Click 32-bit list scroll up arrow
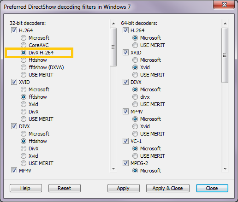Viewport: 238px width, 202px height. pos(113,24)
